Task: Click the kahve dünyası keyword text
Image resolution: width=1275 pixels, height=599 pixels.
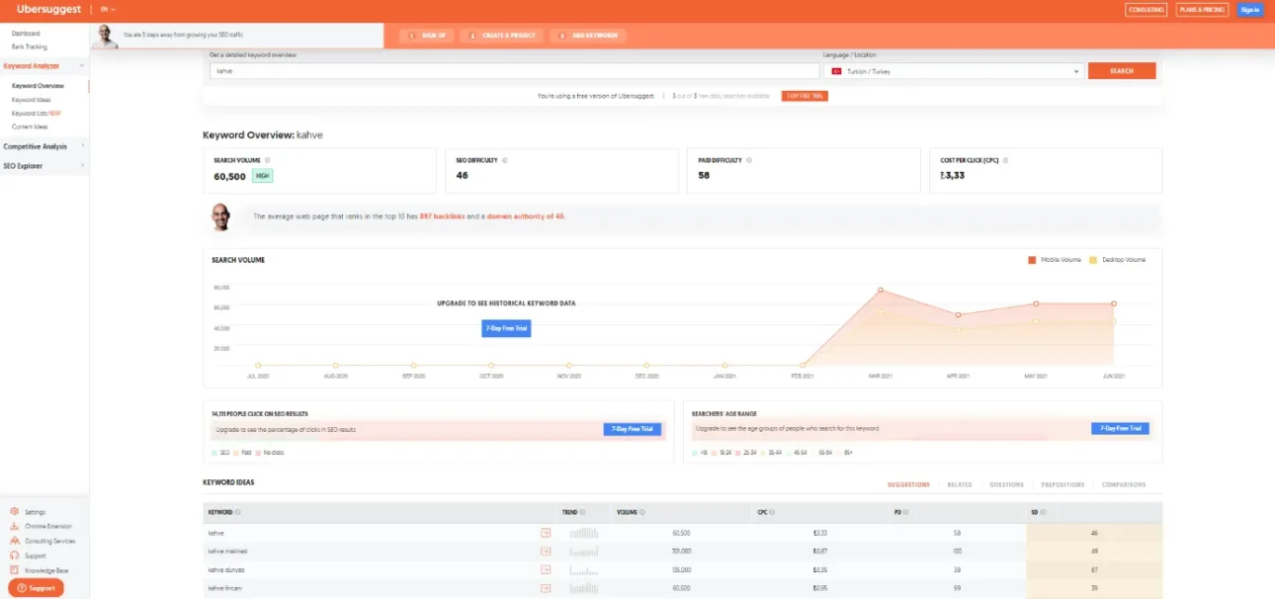Action: [226, 569]
